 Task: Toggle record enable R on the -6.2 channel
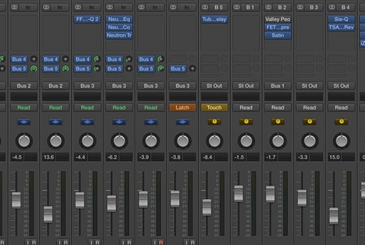[129, 242]
